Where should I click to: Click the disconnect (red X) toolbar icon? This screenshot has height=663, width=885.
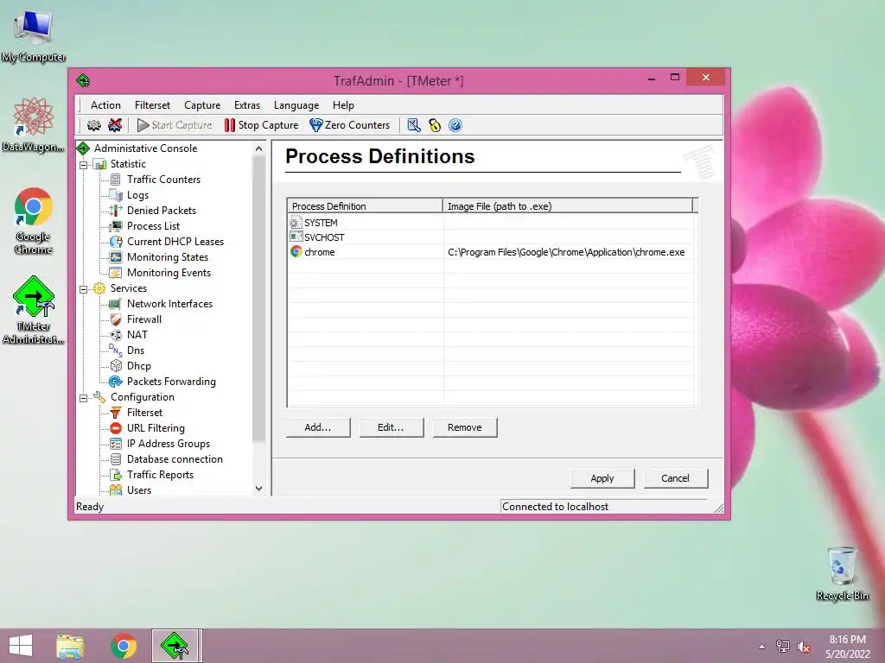pos(115,125)
